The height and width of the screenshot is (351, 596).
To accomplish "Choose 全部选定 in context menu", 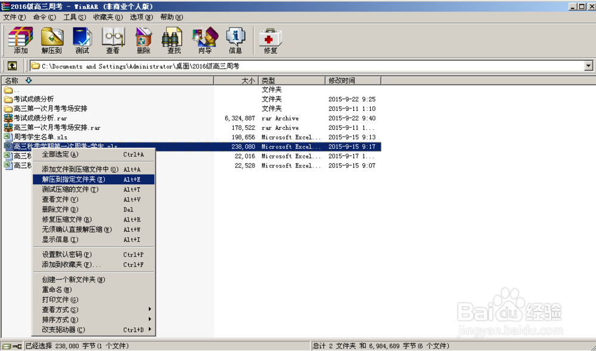I will 94,154.
